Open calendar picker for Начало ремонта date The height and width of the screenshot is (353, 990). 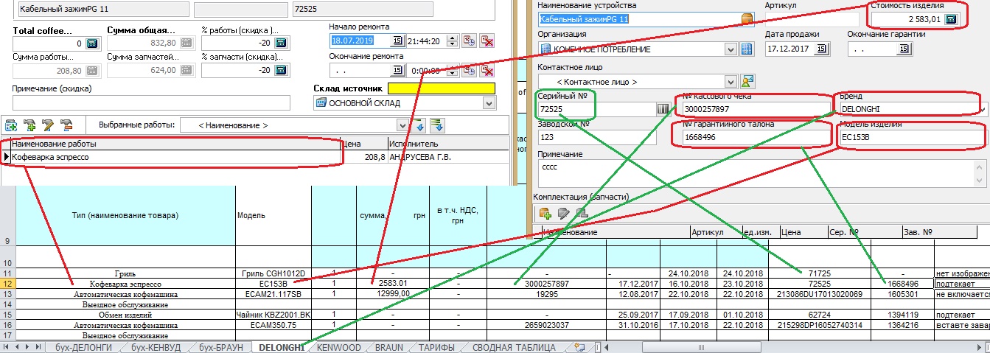tap(398, 41)
